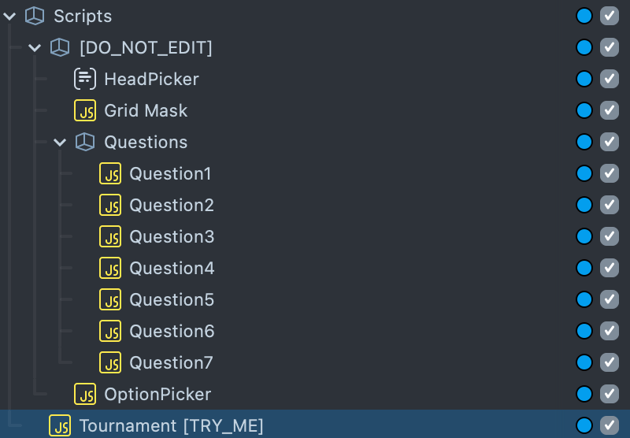Select the Question3 script item

172,236
